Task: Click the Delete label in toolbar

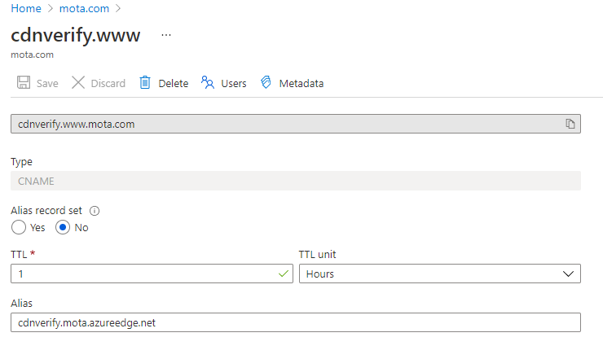Action: [174, 83]
